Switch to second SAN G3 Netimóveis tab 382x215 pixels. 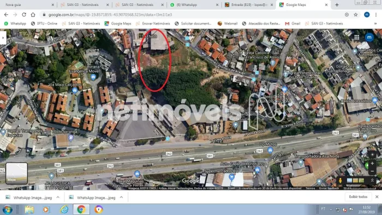click(x=139, y=4)
